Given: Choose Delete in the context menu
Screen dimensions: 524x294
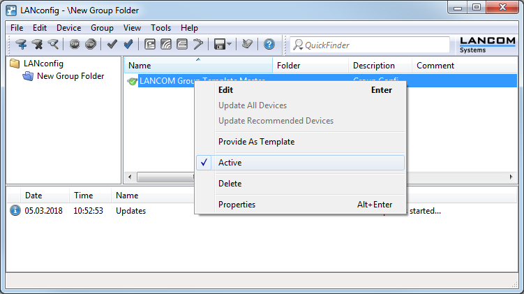Looking at the screenshot, I should point(230,184).
